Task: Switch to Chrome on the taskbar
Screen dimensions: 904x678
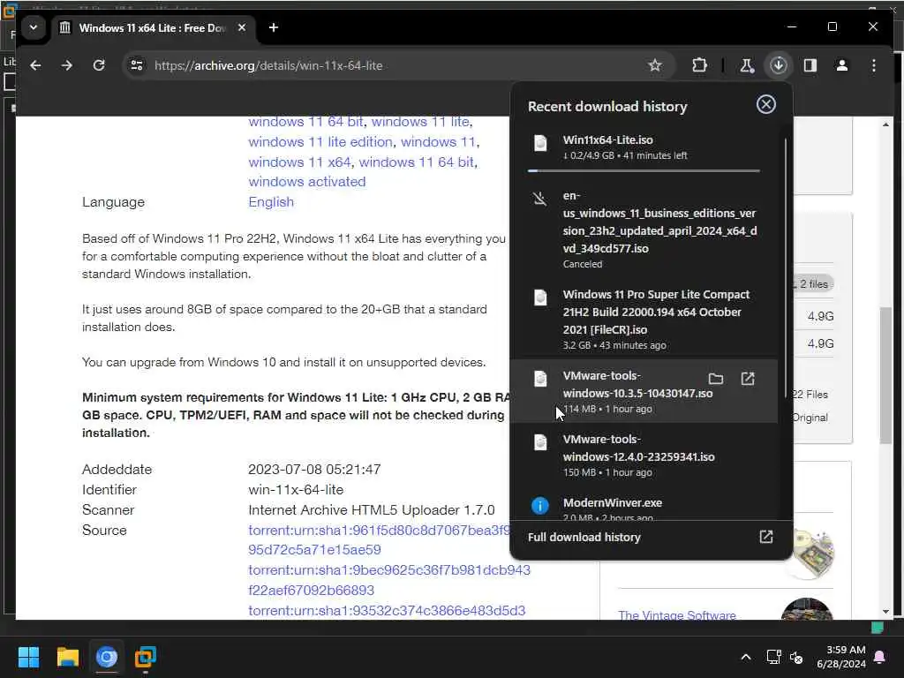Action: pyautogui.click(x=107, y=657)
